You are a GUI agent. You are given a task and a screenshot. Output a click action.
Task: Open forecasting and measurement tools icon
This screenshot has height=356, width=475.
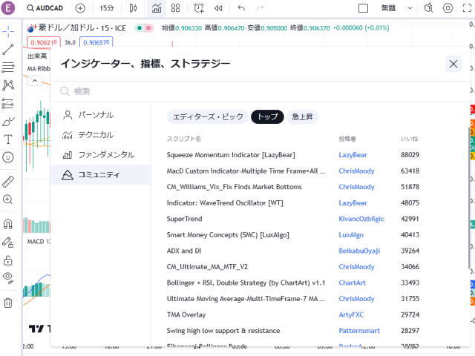click(8, 104)
